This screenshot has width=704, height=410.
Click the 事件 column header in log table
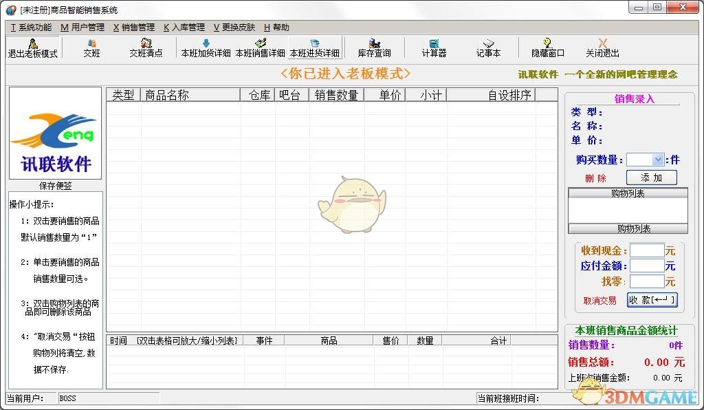264,341
